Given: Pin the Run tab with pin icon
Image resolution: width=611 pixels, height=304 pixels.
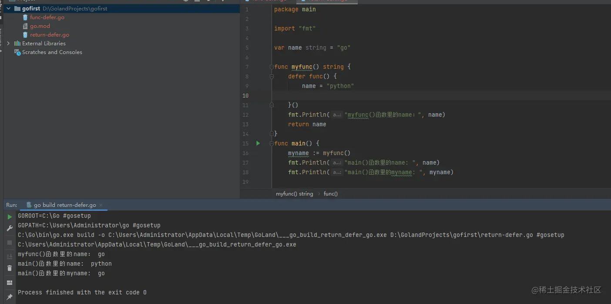Looking at the screenshot, I should coord(10,297).
